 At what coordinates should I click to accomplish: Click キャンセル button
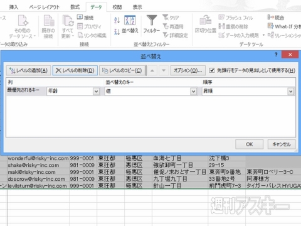(282, 144)
